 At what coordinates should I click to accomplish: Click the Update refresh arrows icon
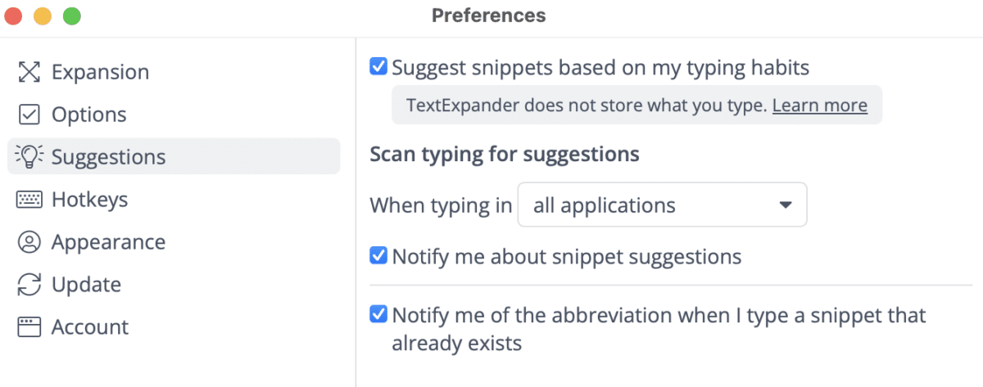(29, 285)
